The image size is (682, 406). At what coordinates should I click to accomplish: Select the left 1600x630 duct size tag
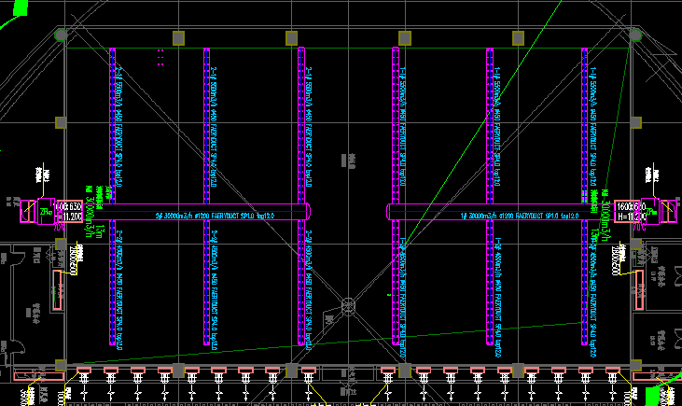tap(70, 206)
